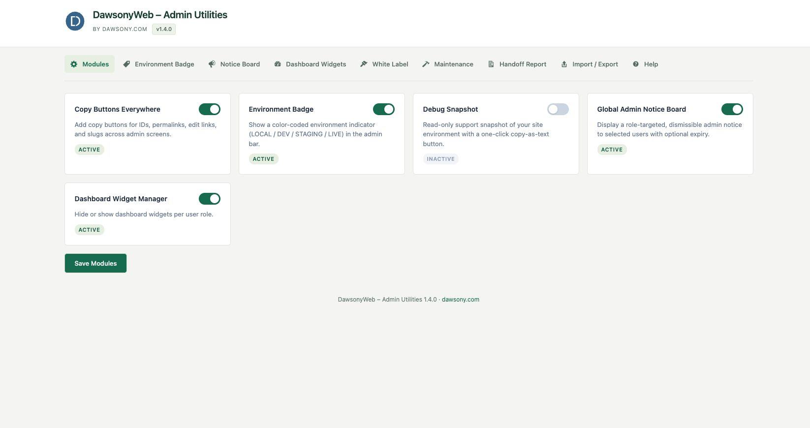Click the question mark Help icon
Image resolution: width=810 pixels, height=428 pixels.
(x=636, y=64)
